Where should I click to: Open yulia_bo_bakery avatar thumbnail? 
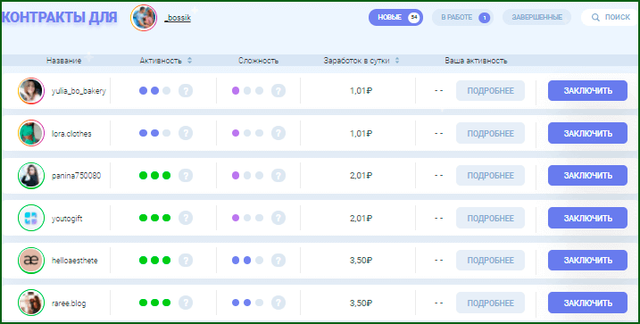pyautogui.click(x=31, y=90)
